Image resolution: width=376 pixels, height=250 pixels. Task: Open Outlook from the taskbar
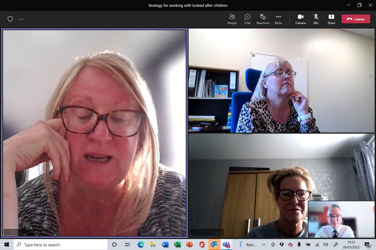point(214,244)
